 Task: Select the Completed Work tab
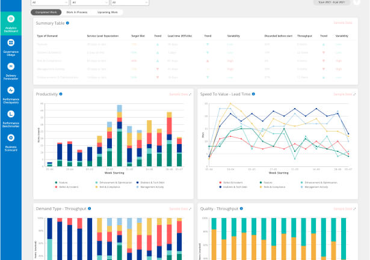tap(46, 12)
